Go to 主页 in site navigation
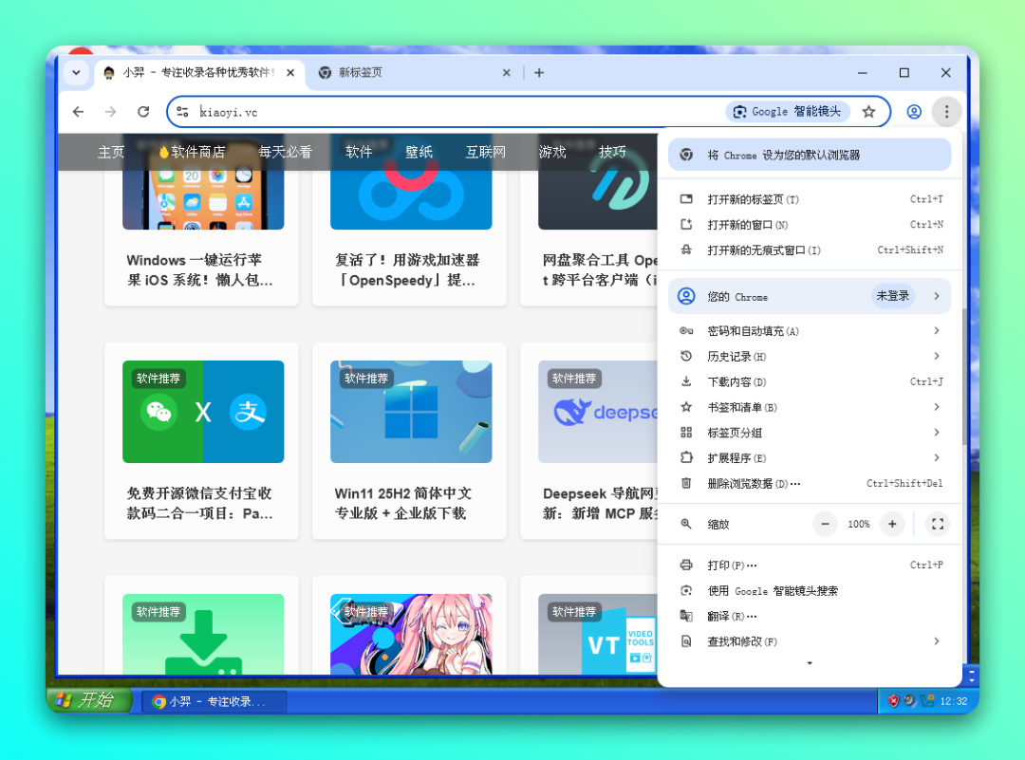Screen dimensions: 1025x760 tap(111, 152)
